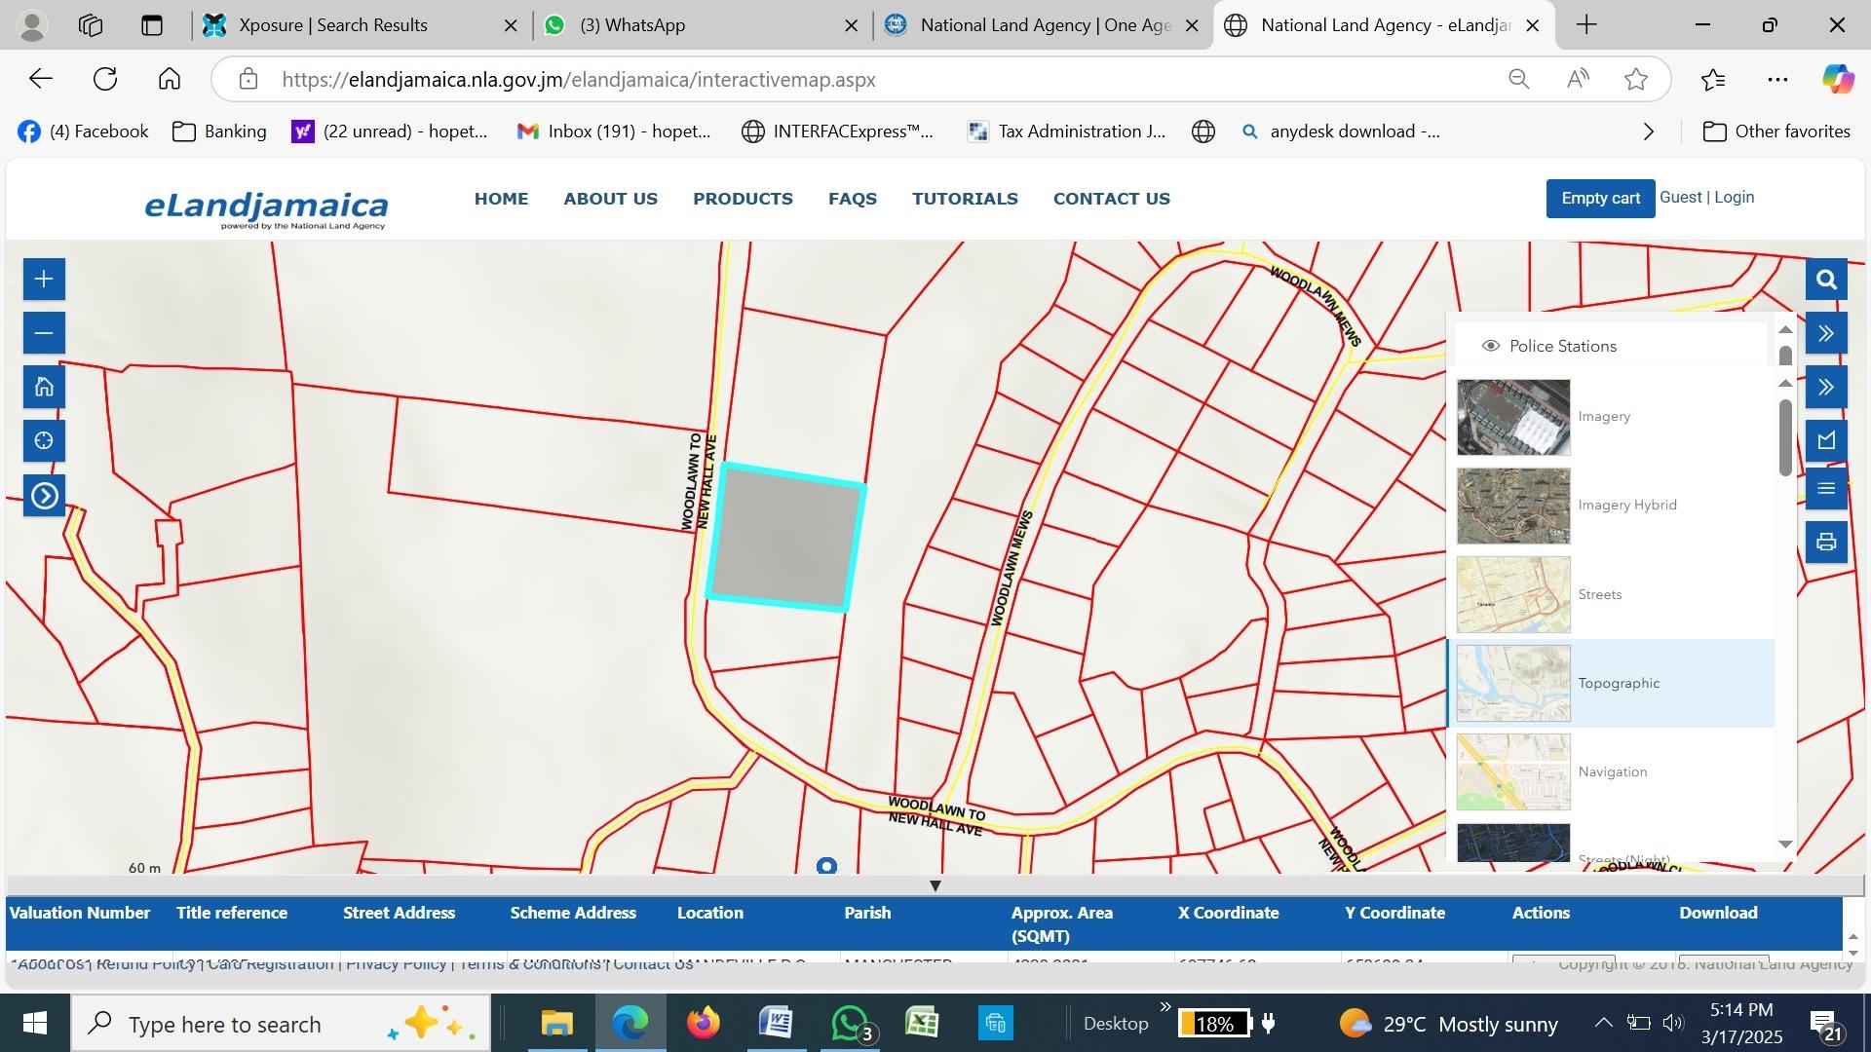Click the eLandjamaica logo
The height and width of the screenshot is (1052, 1871).
(266, 209)
